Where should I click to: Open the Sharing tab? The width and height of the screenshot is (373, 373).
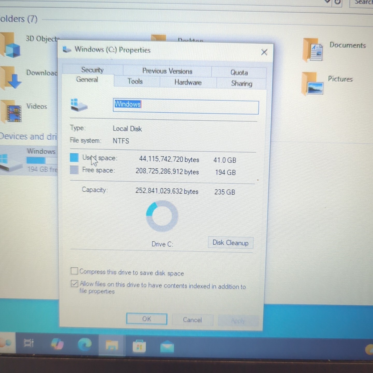point(241,83)
